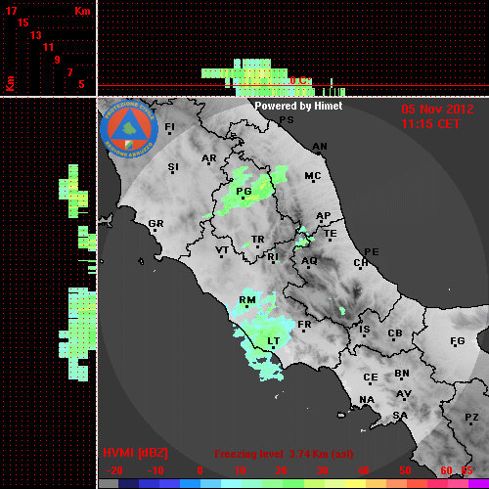Click the Protezione Civile Regione Abruzzo logo
Screen dimensions: 489x489
coord(129,129)
